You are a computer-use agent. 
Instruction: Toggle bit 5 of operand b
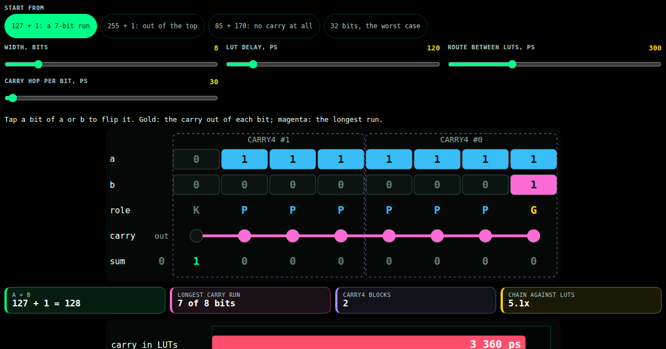pyautogui.click(x=292, y=184)
